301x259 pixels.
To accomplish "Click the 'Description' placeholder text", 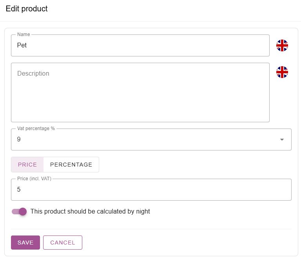I will (33, 74).
